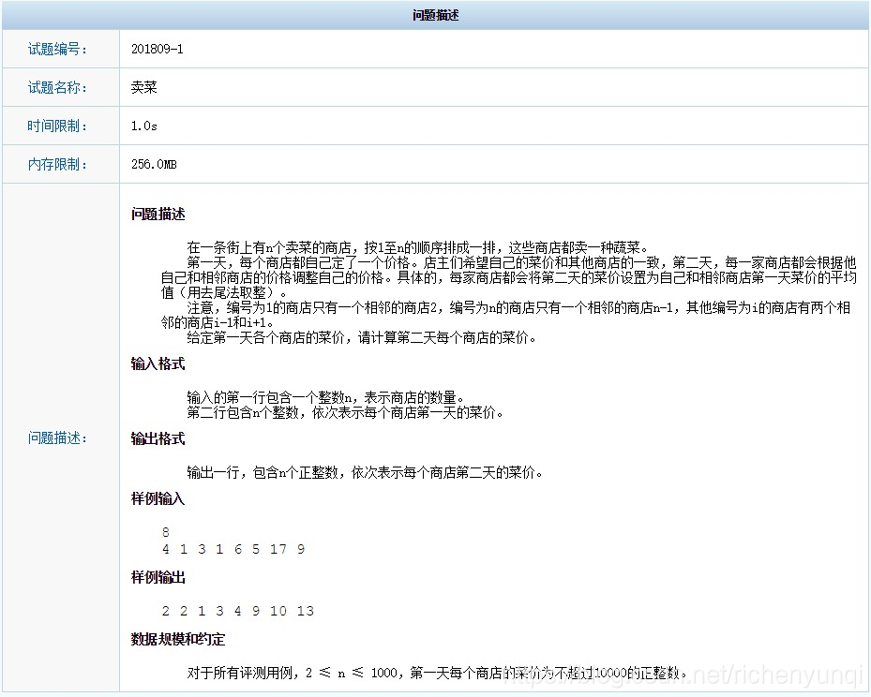The image size is (871, 697).
Task: Click the sample input first line '8'
Action: (166, 532)
